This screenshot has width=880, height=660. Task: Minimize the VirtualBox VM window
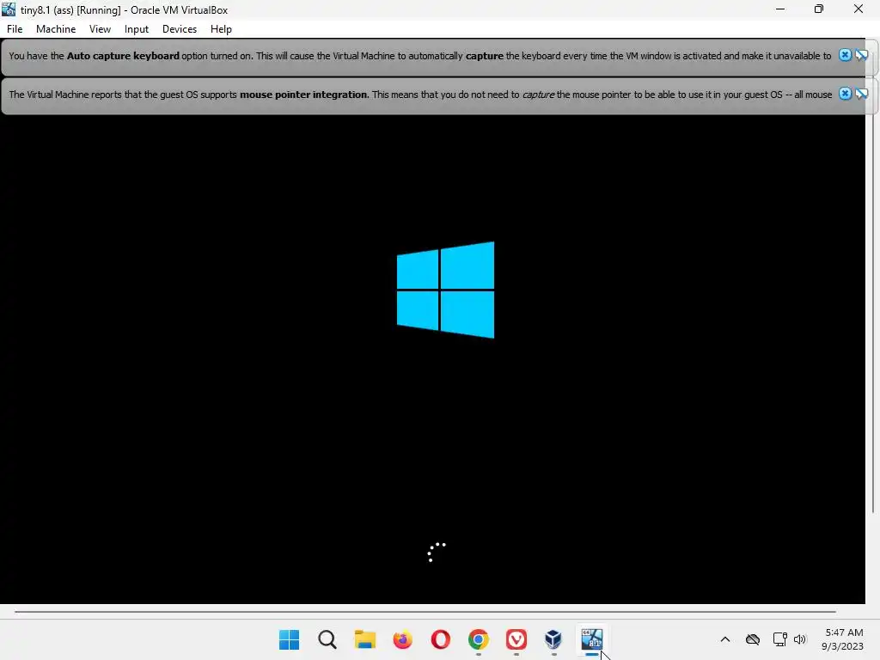pos(780,9)
